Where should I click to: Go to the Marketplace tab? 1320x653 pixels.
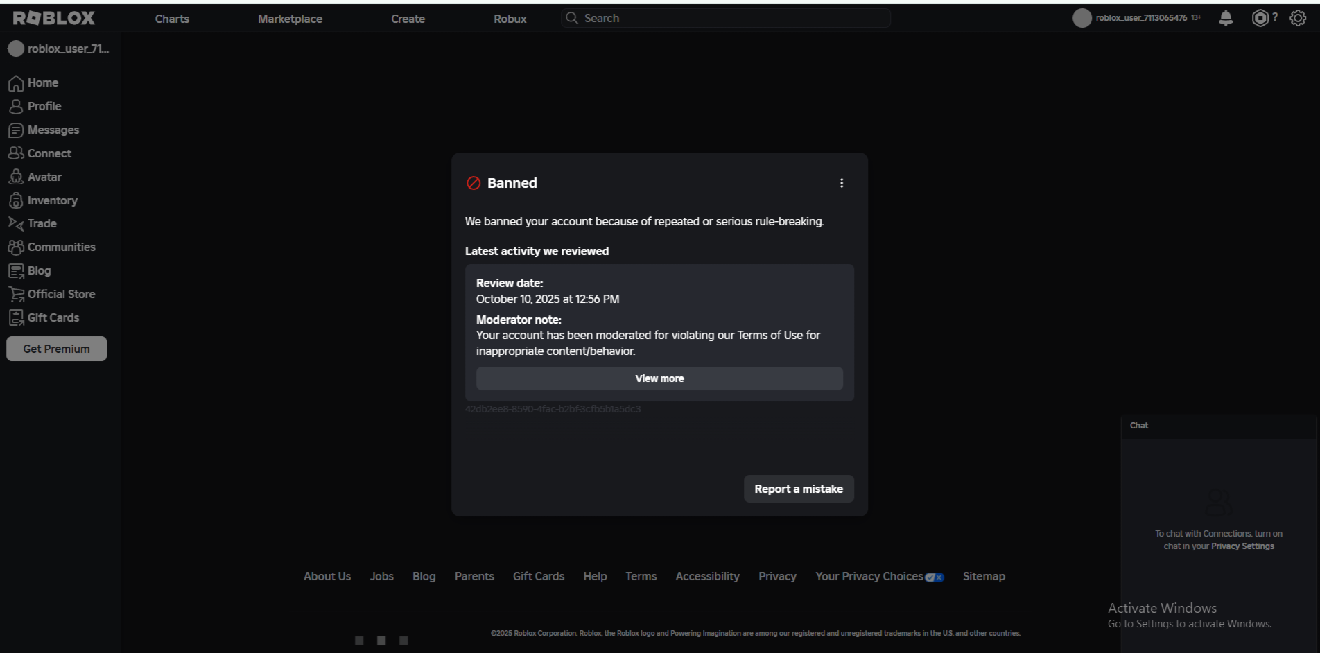click(x=290, y=19)
